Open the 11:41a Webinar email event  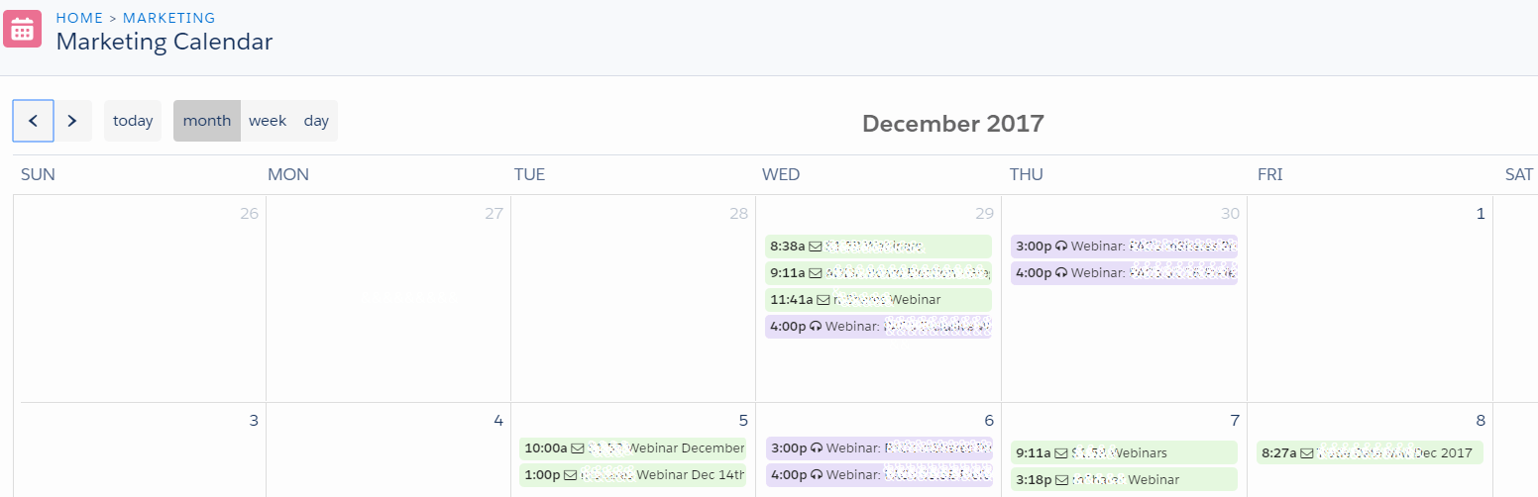(878, 299)
